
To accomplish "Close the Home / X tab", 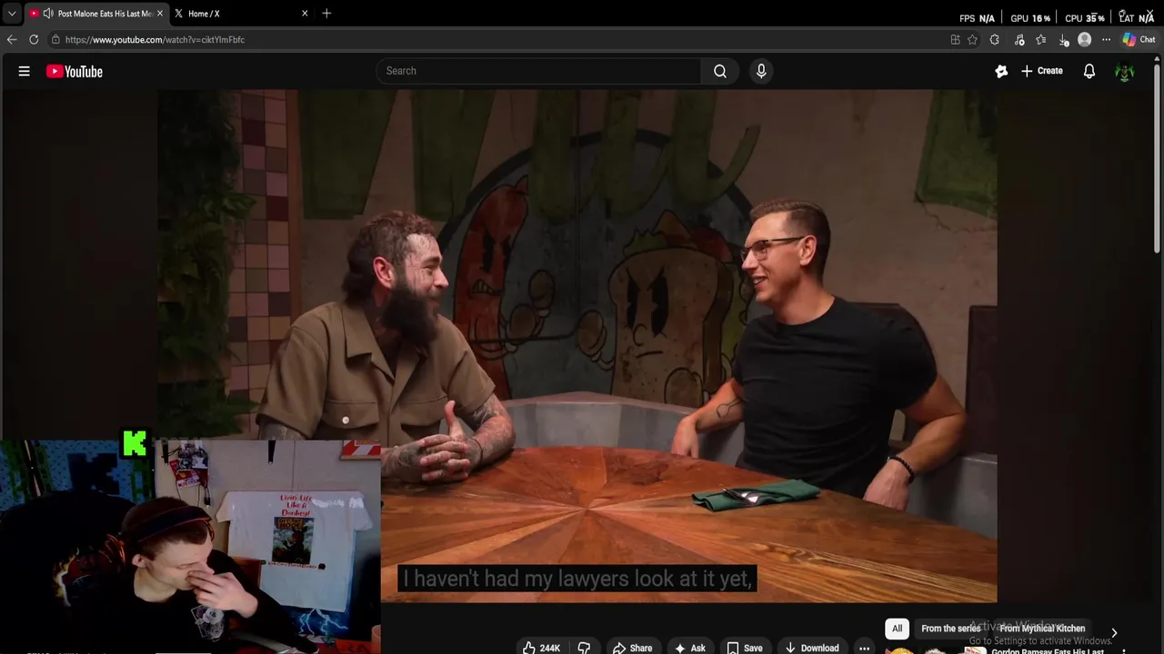I will tap(305, 14).
